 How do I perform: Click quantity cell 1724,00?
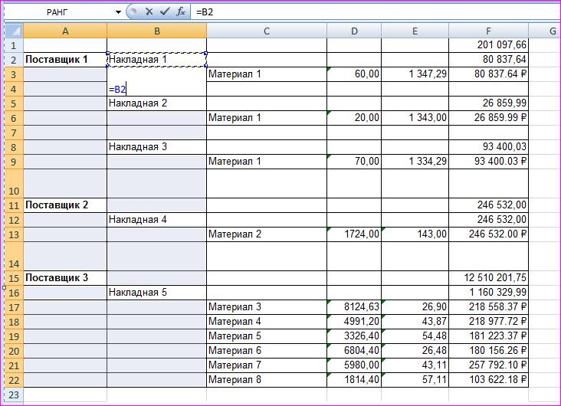click(354, 234)
